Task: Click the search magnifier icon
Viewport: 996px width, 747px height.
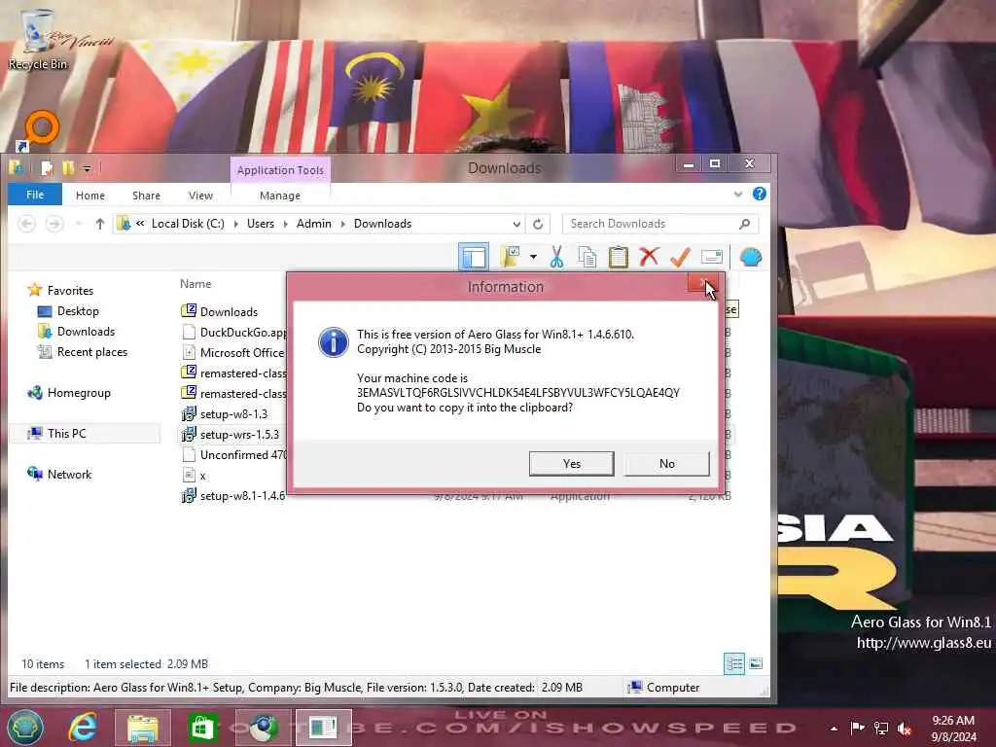Action: (744, 224)
